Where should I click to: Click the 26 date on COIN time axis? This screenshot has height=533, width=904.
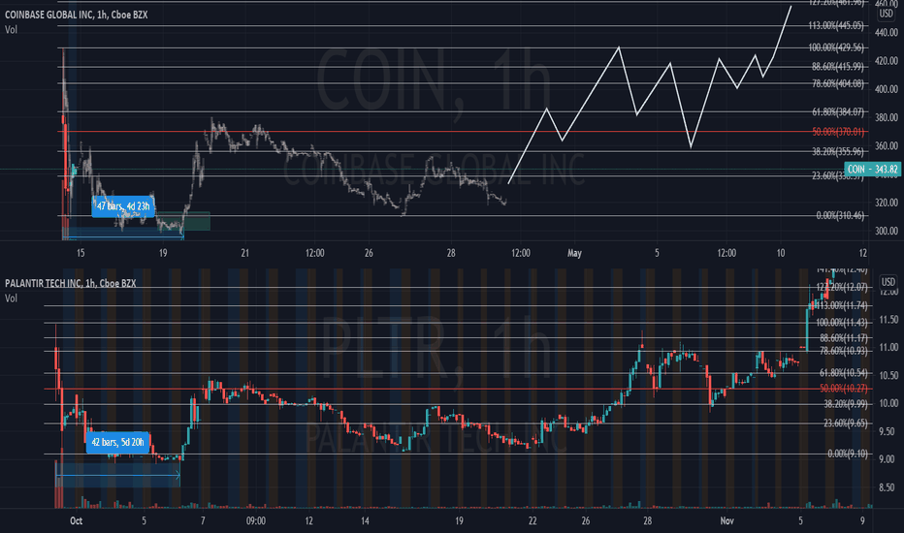[x=369, y=253]
